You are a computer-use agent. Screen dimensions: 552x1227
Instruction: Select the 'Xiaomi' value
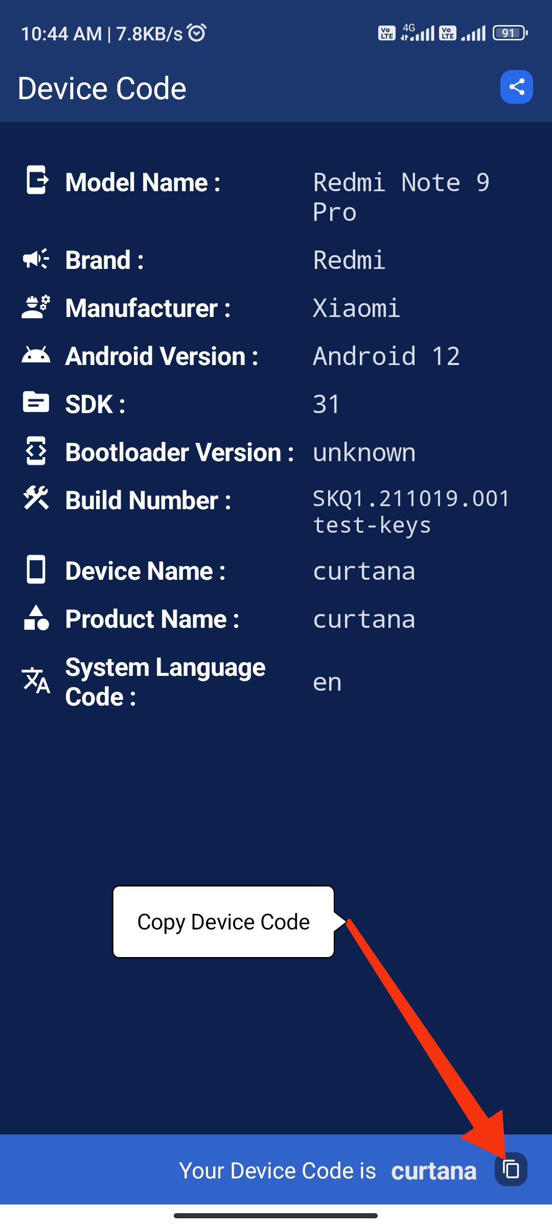[x=356, y=308]
